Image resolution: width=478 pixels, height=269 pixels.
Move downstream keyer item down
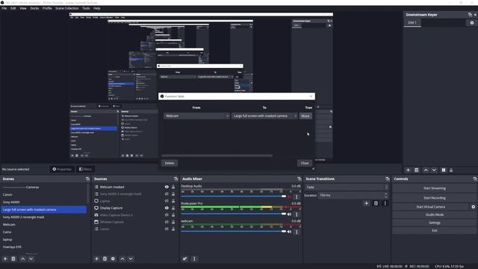click(434, 170)
